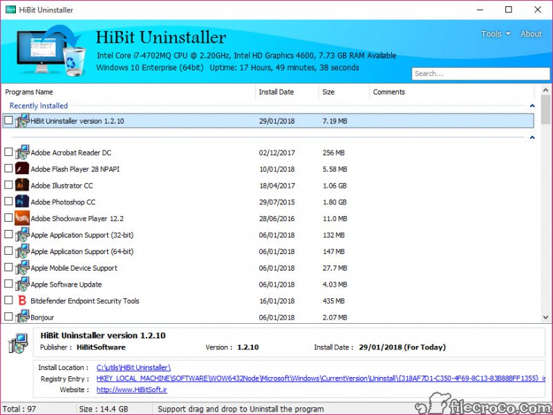Click in the Search field
The height and width of the screenshot is (415, 553).
tap(480, 74)
